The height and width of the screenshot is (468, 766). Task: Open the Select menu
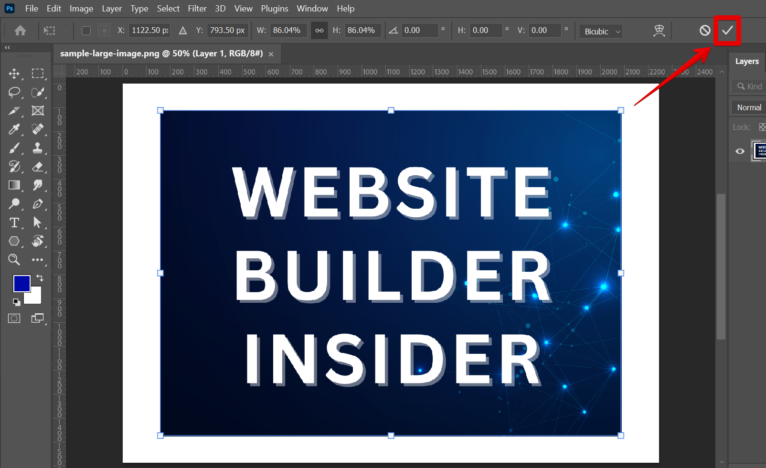pos(168,9)
